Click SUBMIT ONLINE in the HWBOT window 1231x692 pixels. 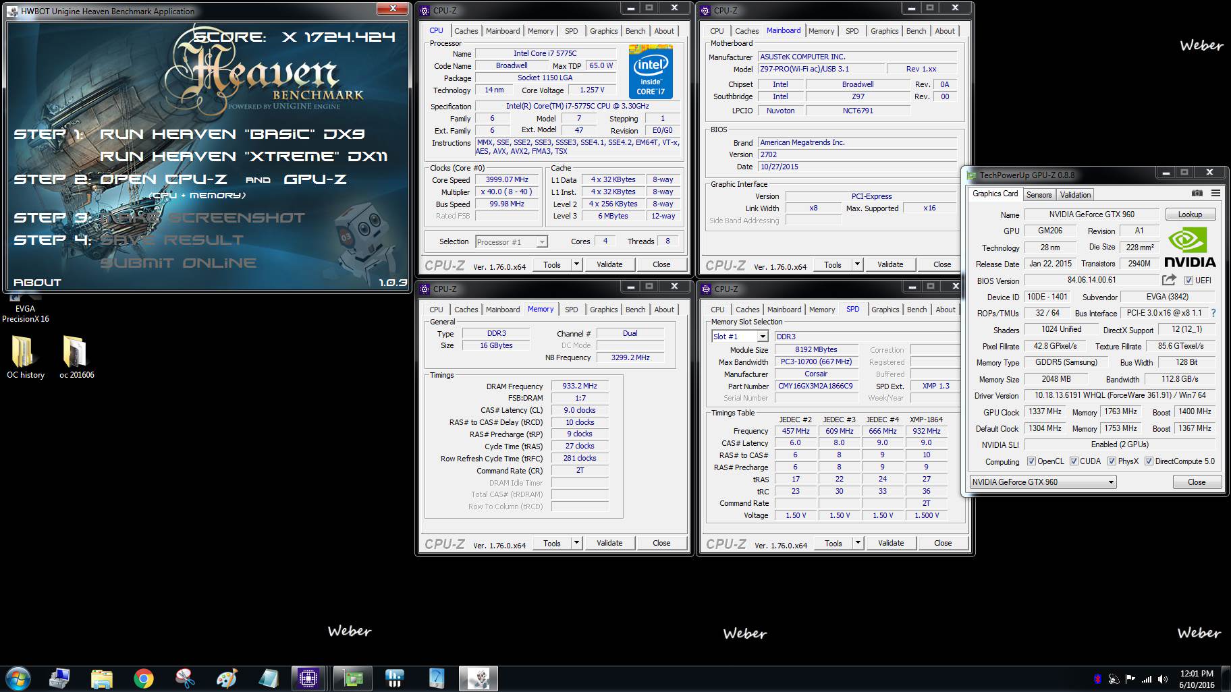click(178, 263)
